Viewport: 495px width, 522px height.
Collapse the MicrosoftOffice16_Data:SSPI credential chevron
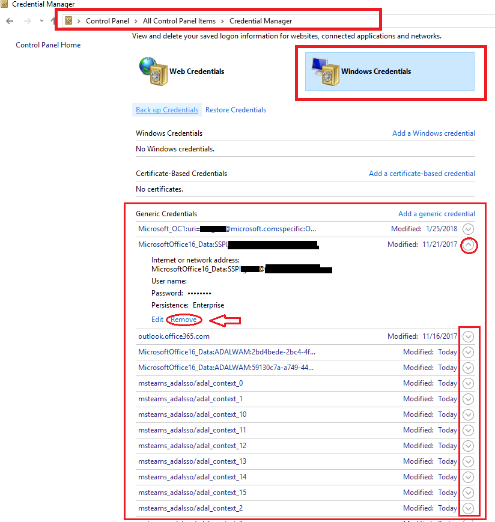pyautogui.click(x=469, y=245)
